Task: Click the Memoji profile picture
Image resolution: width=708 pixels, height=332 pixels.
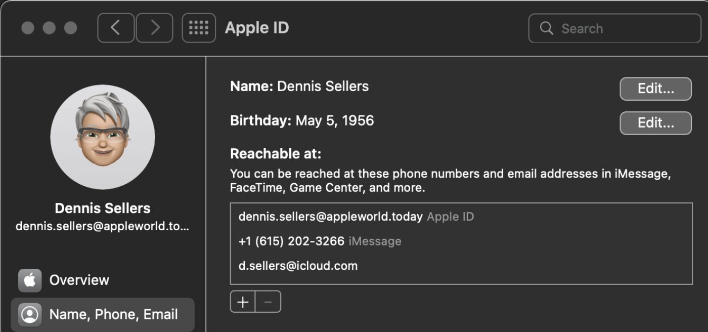Action: pos(103,137)
